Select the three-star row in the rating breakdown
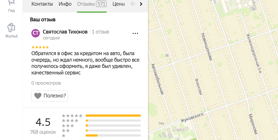 click(x=101, y=126)
